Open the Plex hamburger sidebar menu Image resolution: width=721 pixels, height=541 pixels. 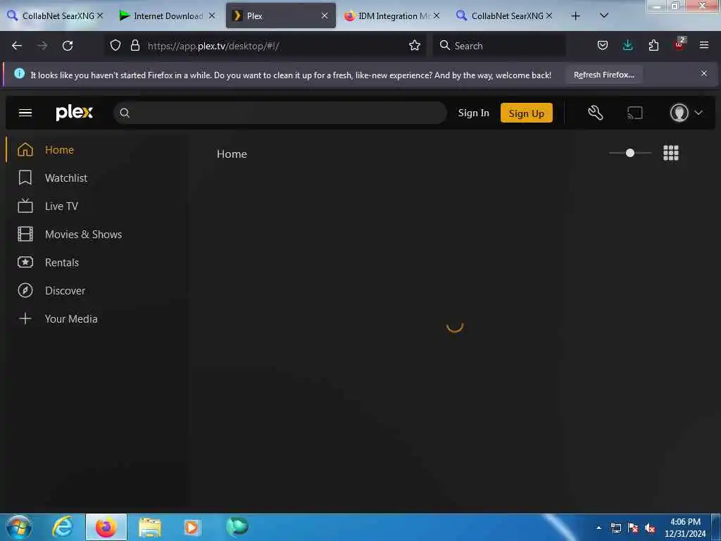(x=25, y=113)
